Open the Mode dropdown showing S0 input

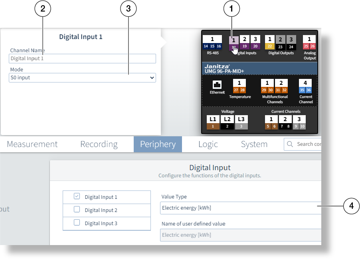pyautogui.click(x=82, y=78)
